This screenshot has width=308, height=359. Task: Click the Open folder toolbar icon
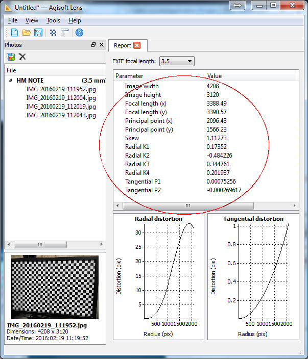click(x=27, y=33)
